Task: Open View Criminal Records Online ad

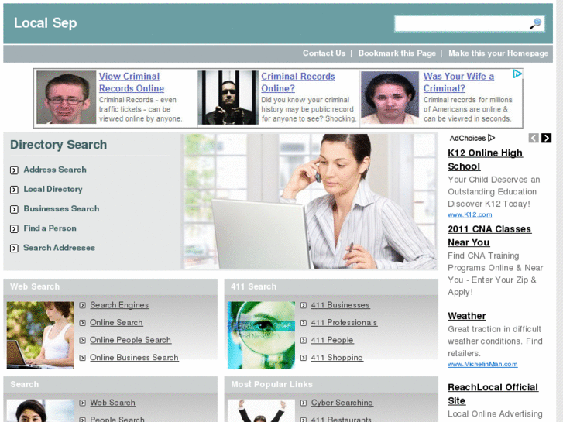Action: (x=132, y=82)
